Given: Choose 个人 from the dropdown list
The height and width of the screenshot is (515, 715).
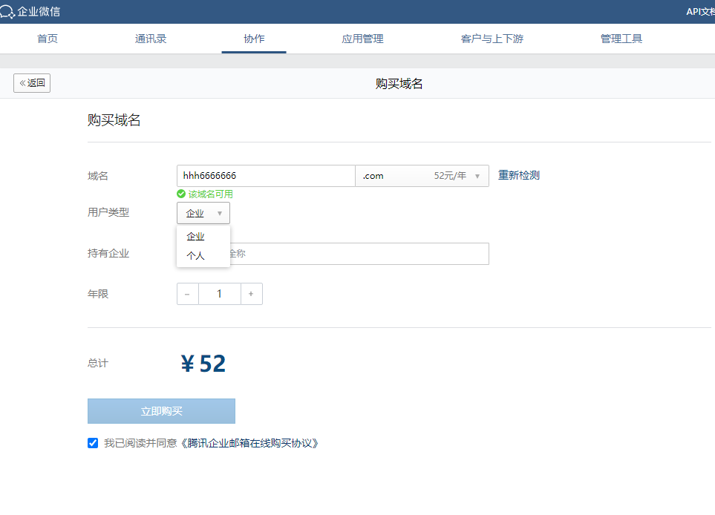Looking at the screenshot, I should 195,256.
